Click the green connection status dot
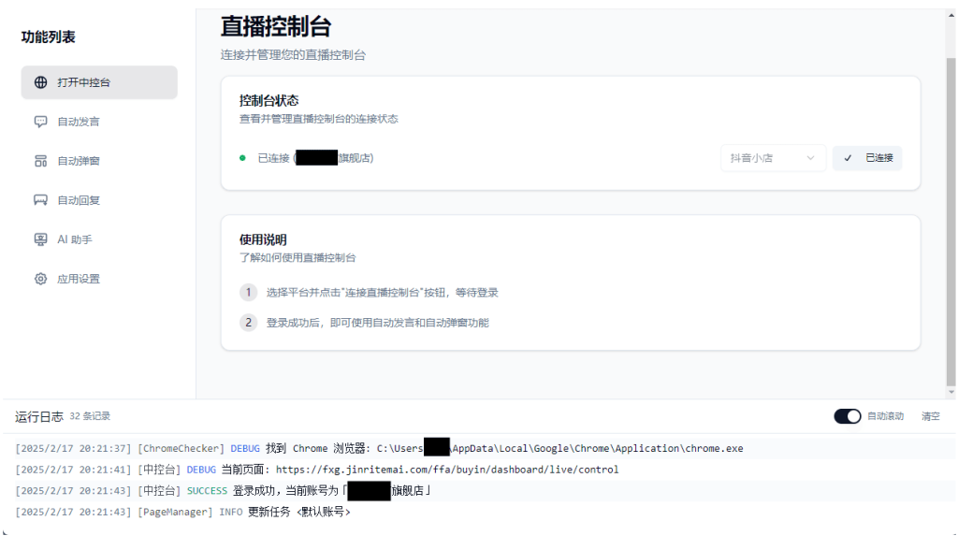 [x=242, y=158]
